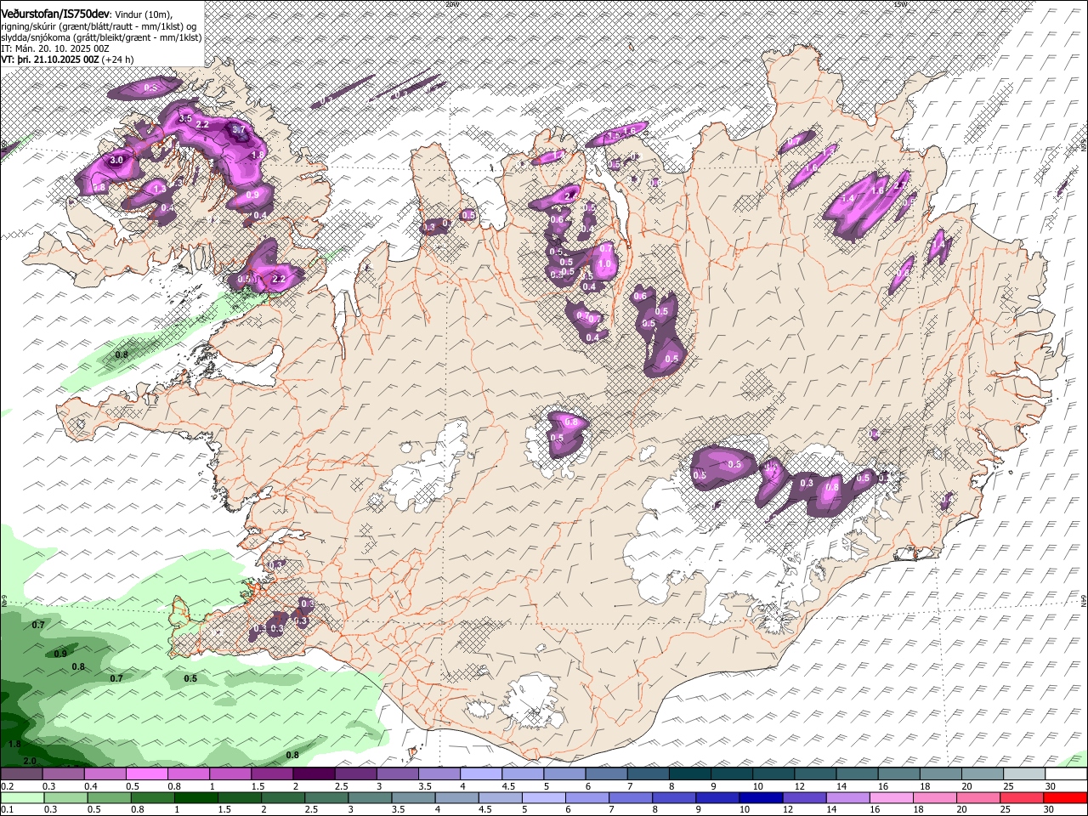Viewport: 1088px width, 816px height.
Task: Select upper legend swatch between 0.2 and 0.3
Action: click(21, 773)
